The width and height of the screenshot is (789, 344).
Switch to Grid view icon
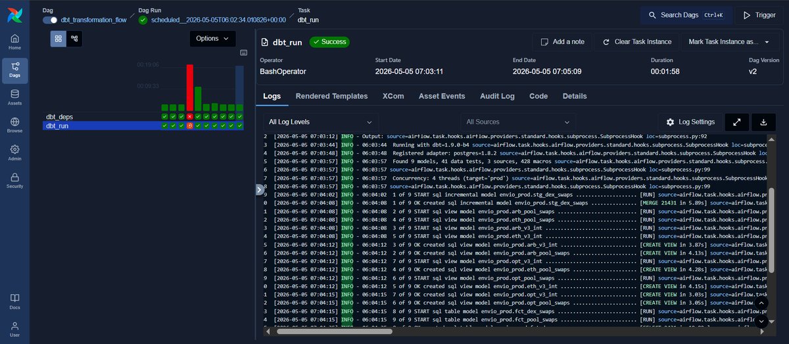tap(59, 39)
